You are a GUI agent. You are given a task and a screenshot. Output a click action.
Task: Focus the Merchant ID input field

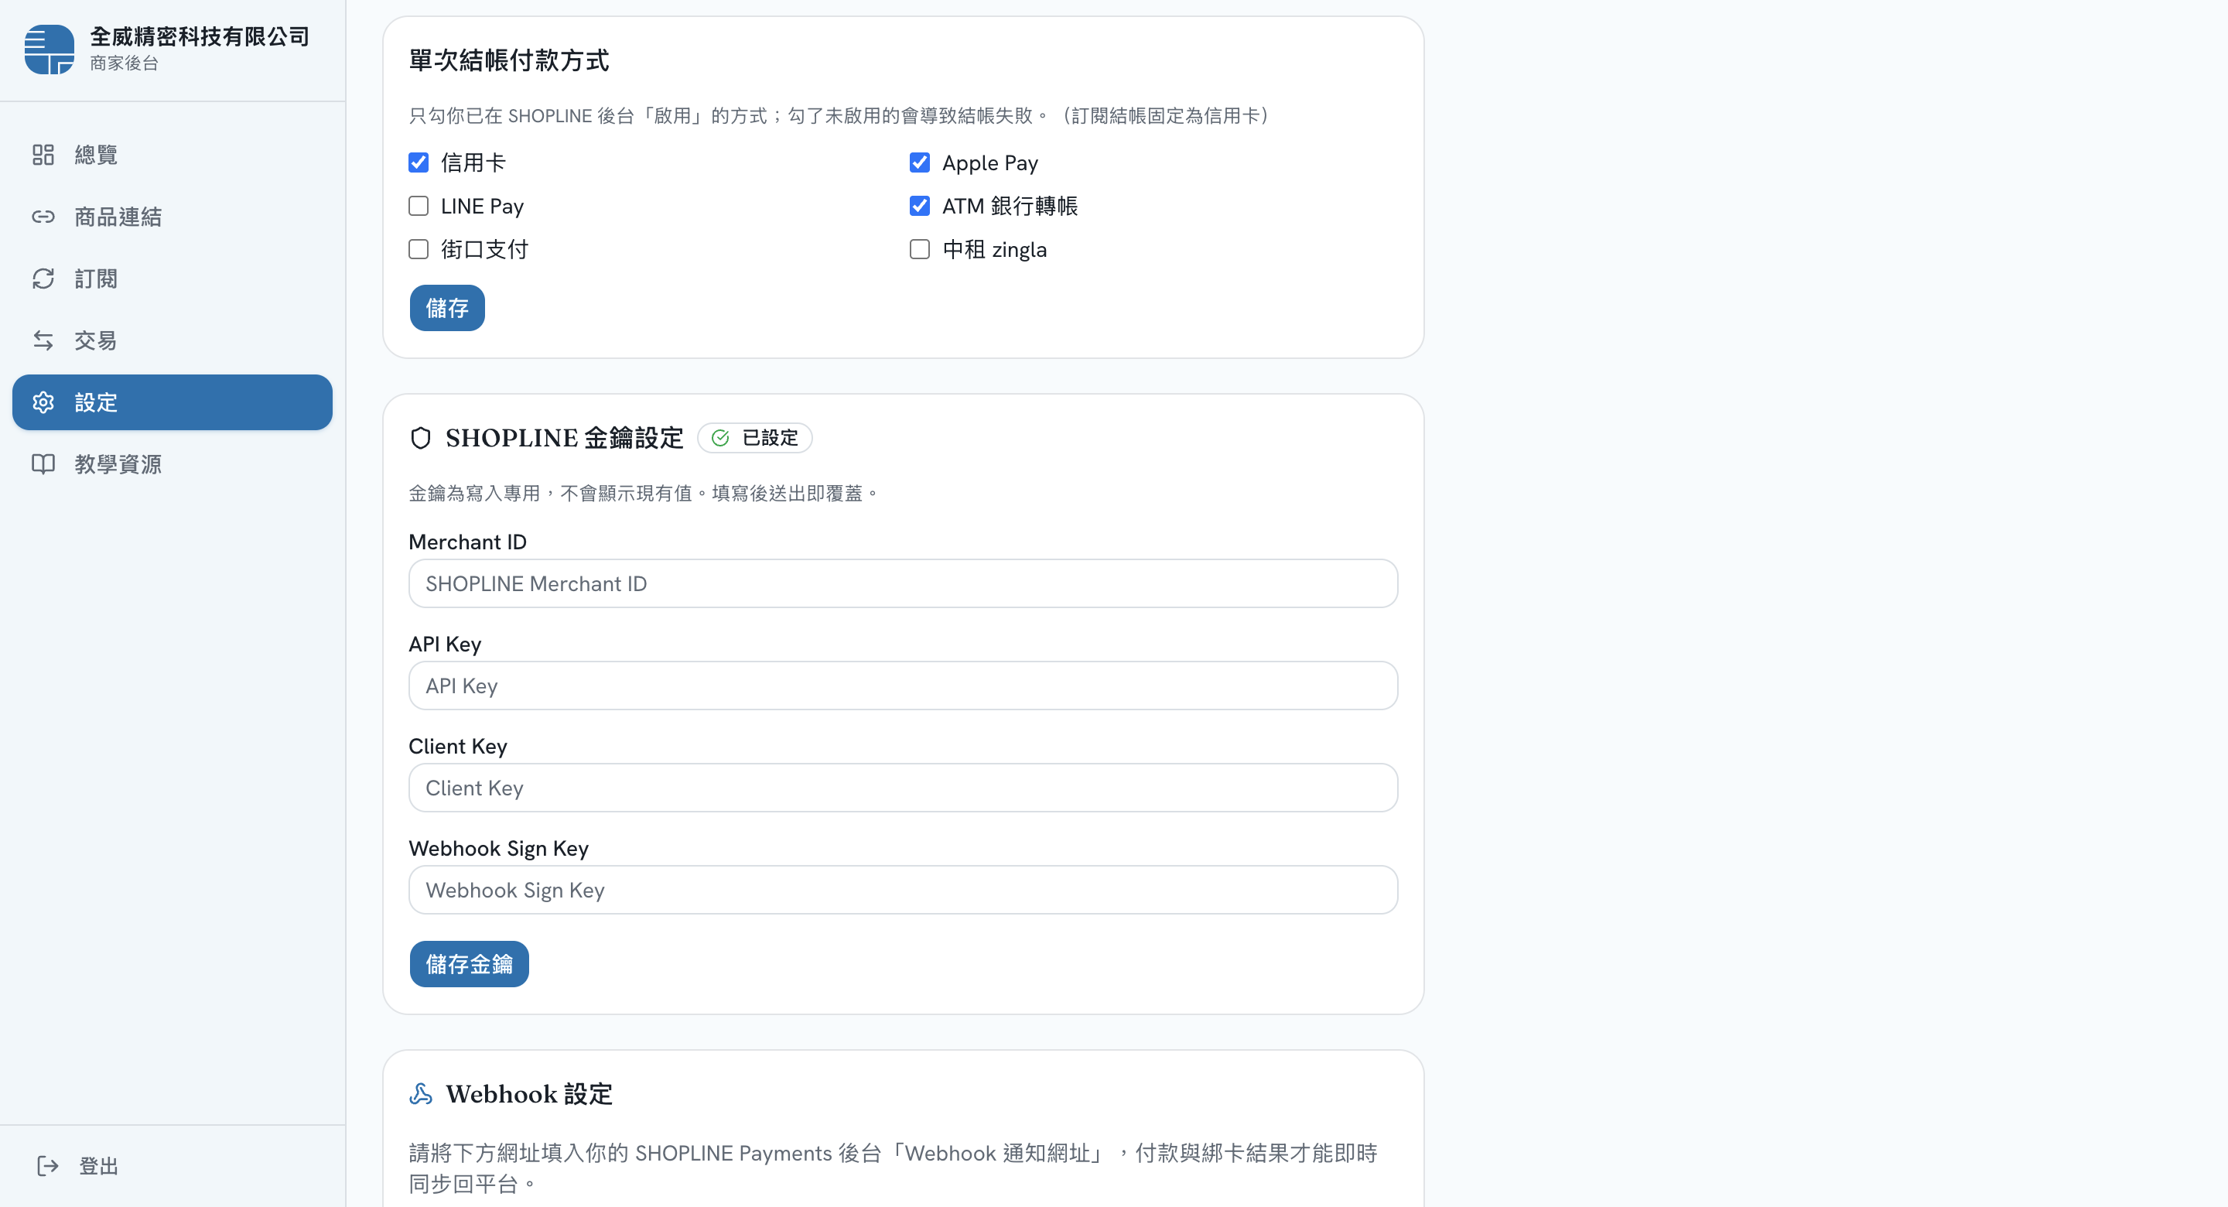coord(903,583)
